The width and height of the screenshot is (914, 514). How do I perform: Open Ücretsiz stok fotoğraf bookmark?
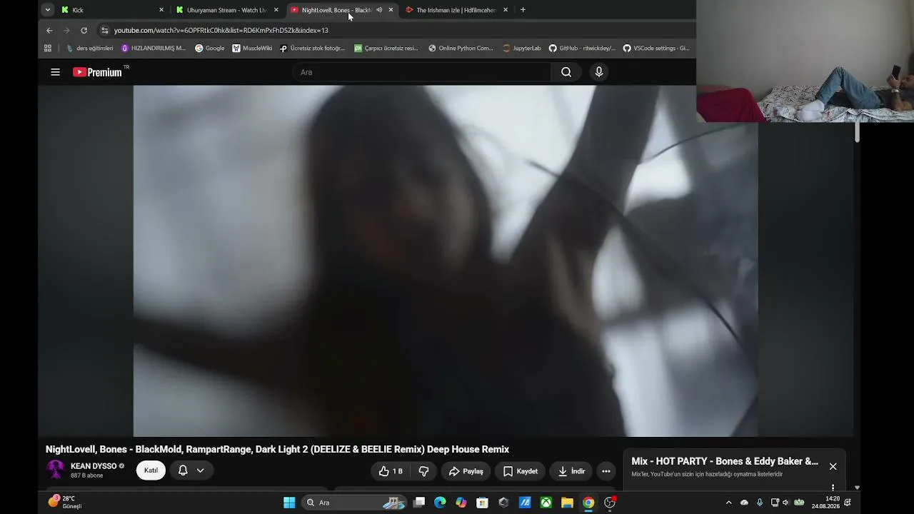click(x=312, y=49)
